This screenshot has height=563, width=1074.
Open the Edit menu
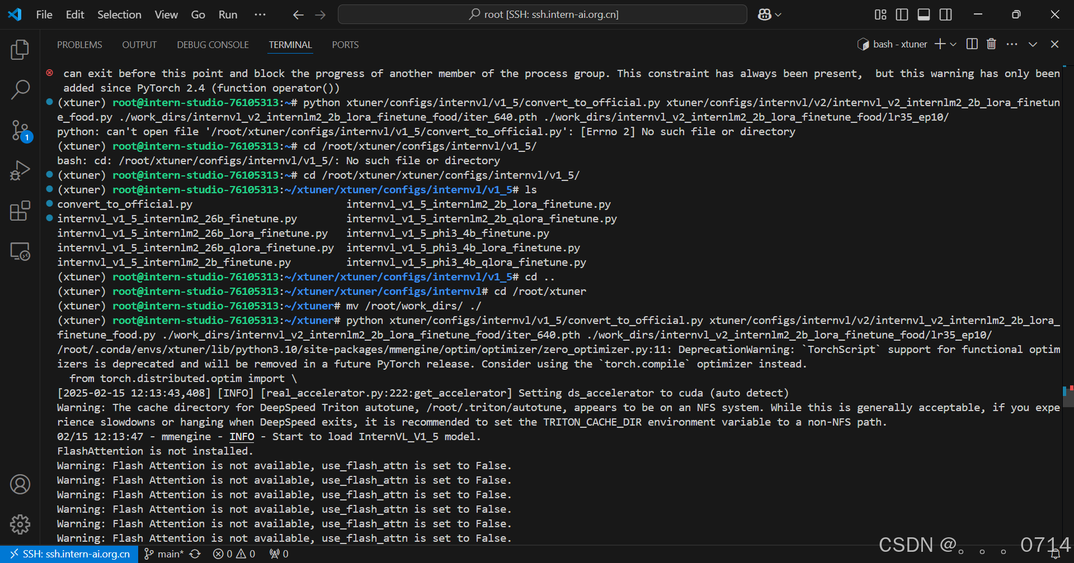pos(75,15)
